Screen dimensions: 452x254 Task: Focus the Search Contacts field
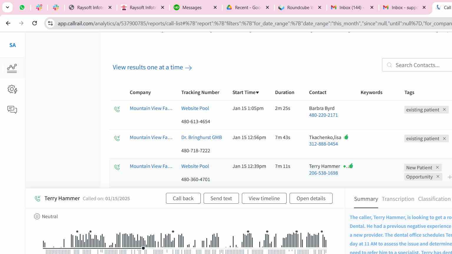(x=417, y=65)
